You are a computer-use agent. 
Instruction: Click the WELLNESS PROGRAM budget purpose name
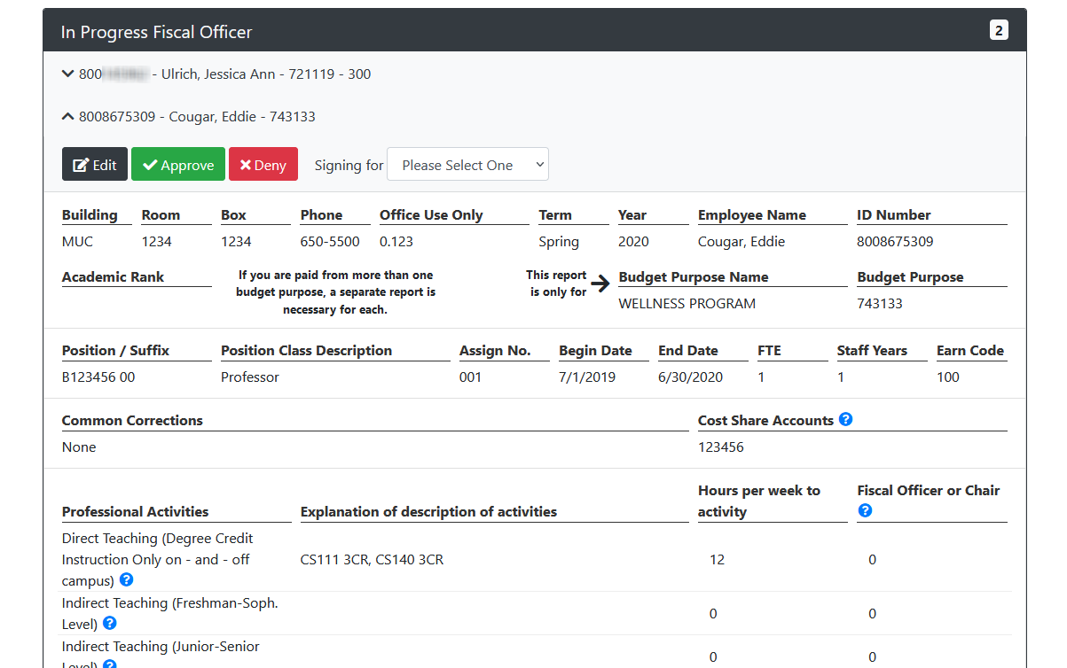coord(686,304)
